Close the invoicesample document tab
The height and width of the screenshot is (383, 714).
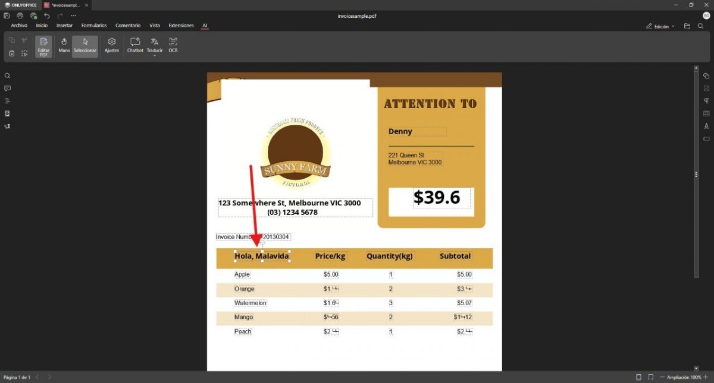coord(86,5)
